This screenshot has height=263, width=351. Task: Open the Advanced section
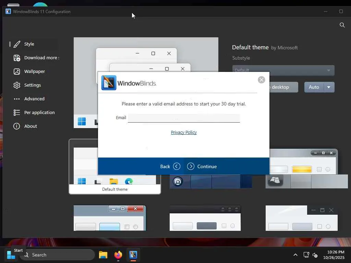(34, 99)
